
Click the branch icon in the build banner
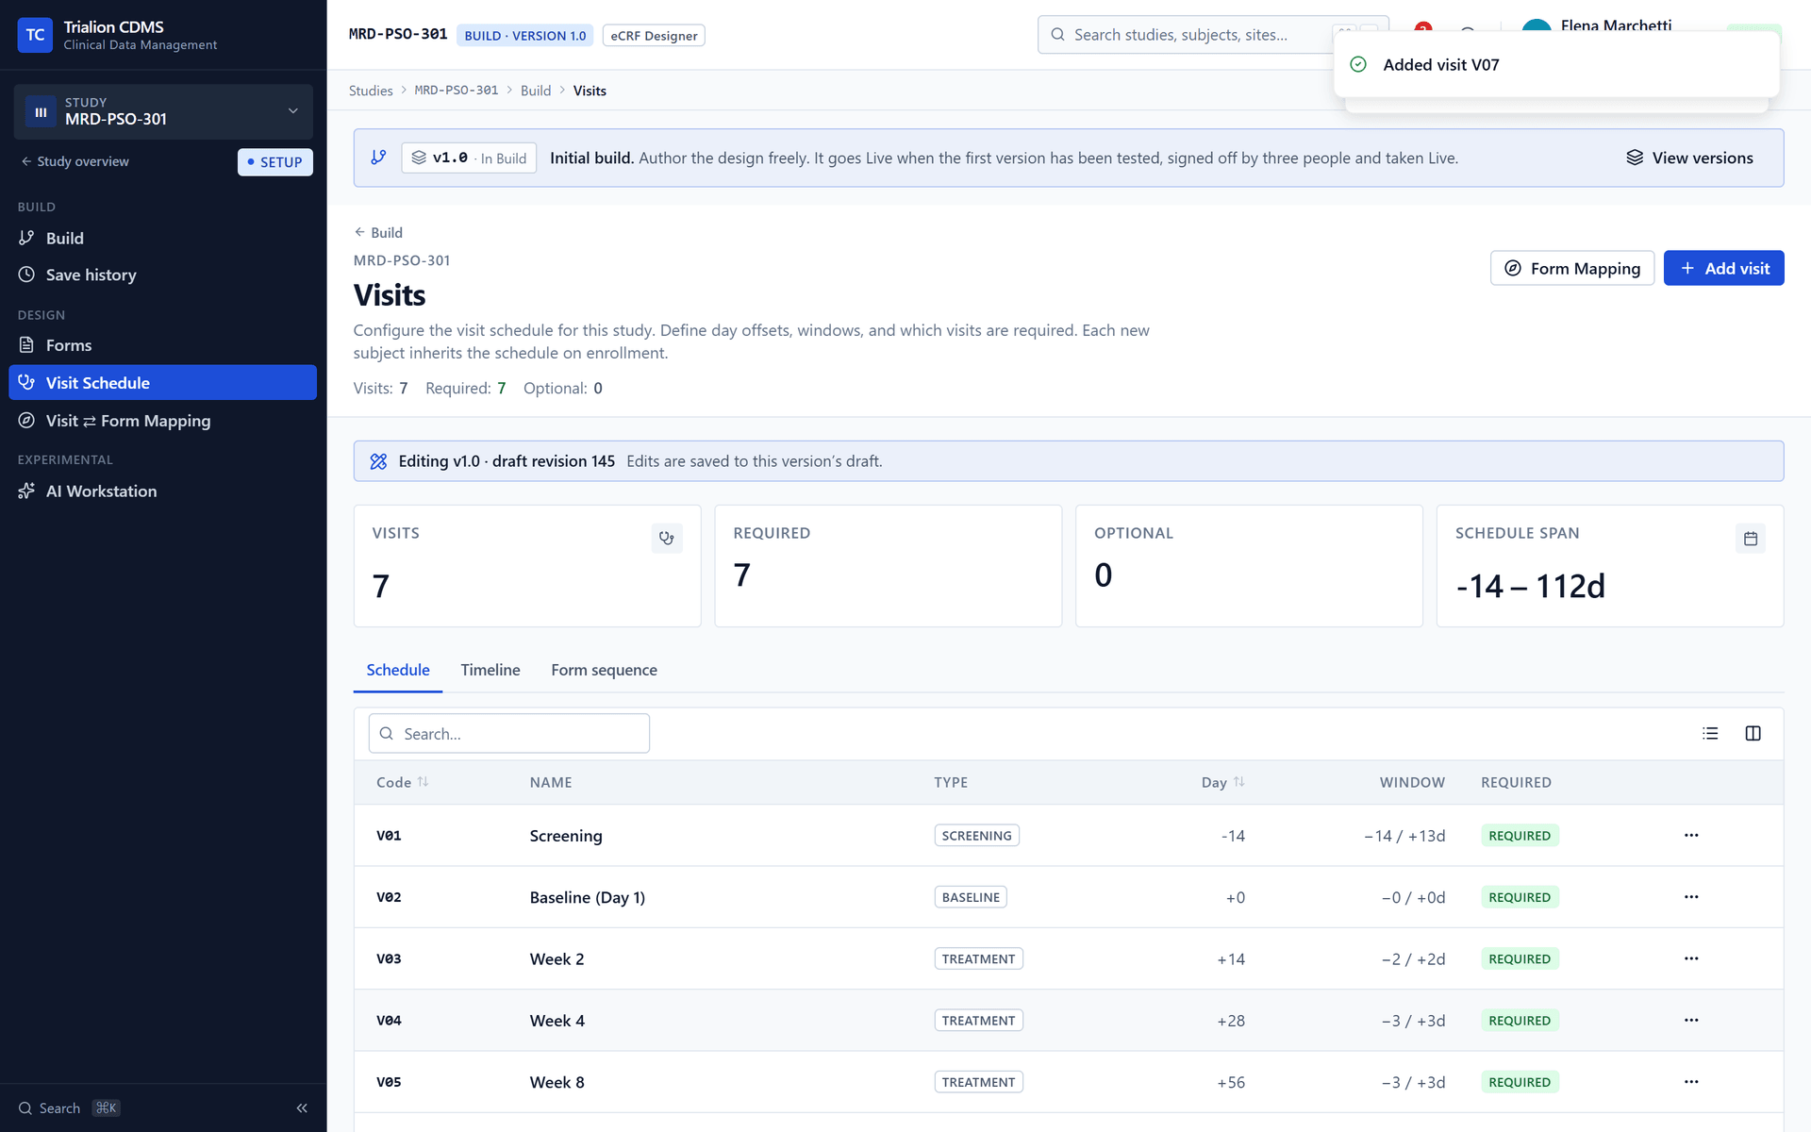click(378, 158)
